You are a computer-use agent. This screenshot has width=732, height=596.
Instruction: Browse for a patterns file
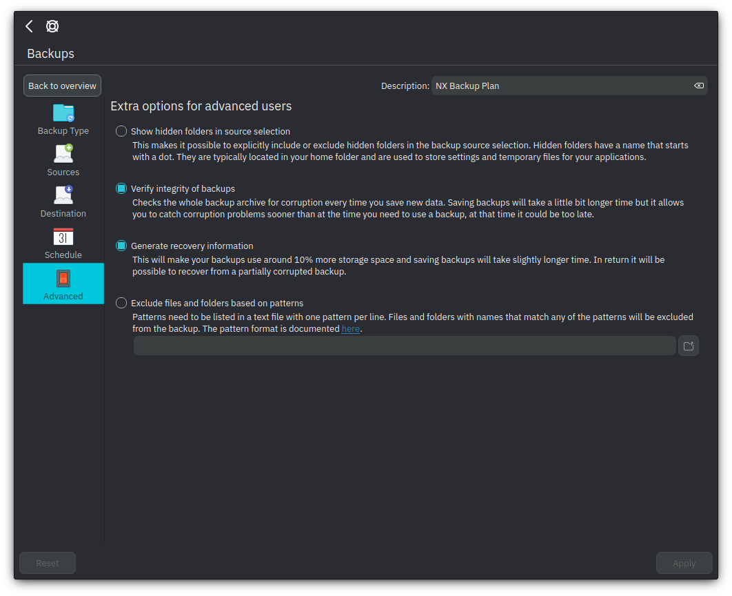click(x=688, y=346)
